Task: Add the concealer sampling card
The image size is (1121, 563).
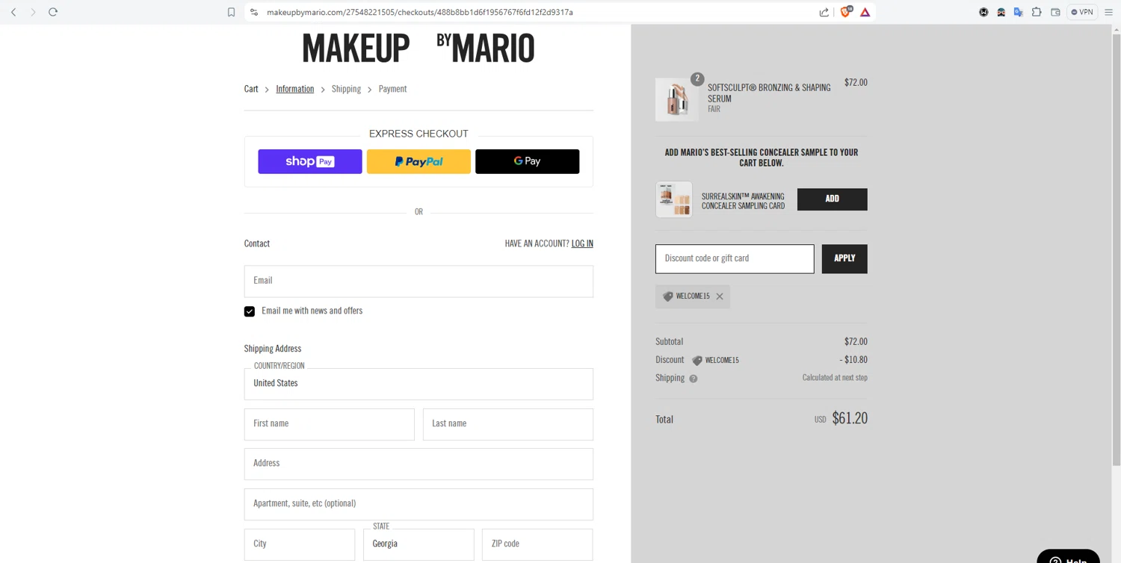Action: pyautogui.click(x=832, y=199)
